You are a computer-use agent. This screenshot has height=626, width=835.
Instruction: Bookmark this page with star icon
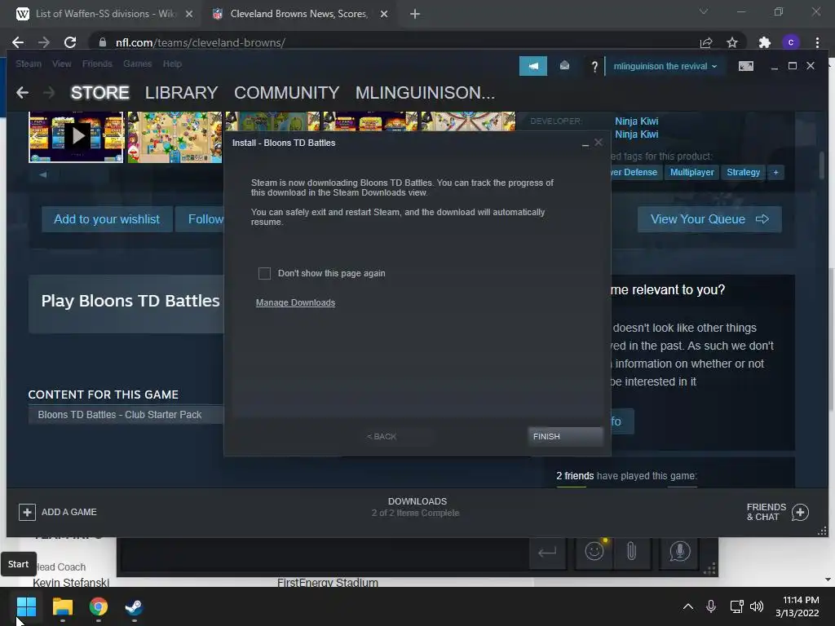pyautogui.click(x=732, y=42)
